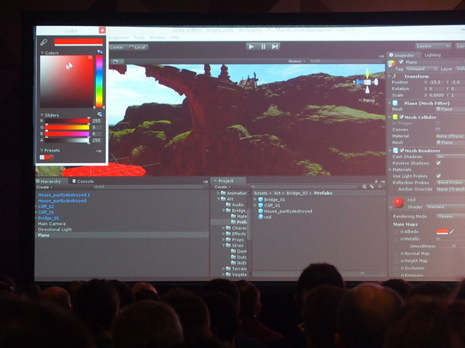This screenshot has width=465, height=348.
Task: Collapse the Skies folder
Action: click(224, 246)
